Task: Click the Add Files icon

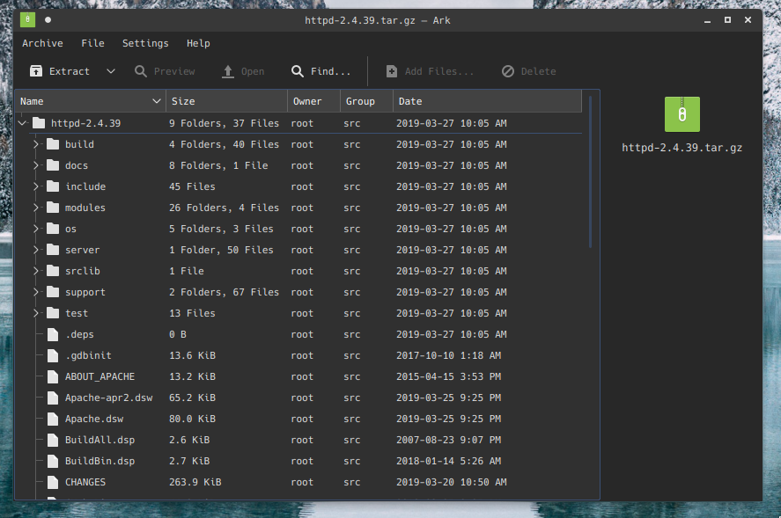Action: point(392,71)
